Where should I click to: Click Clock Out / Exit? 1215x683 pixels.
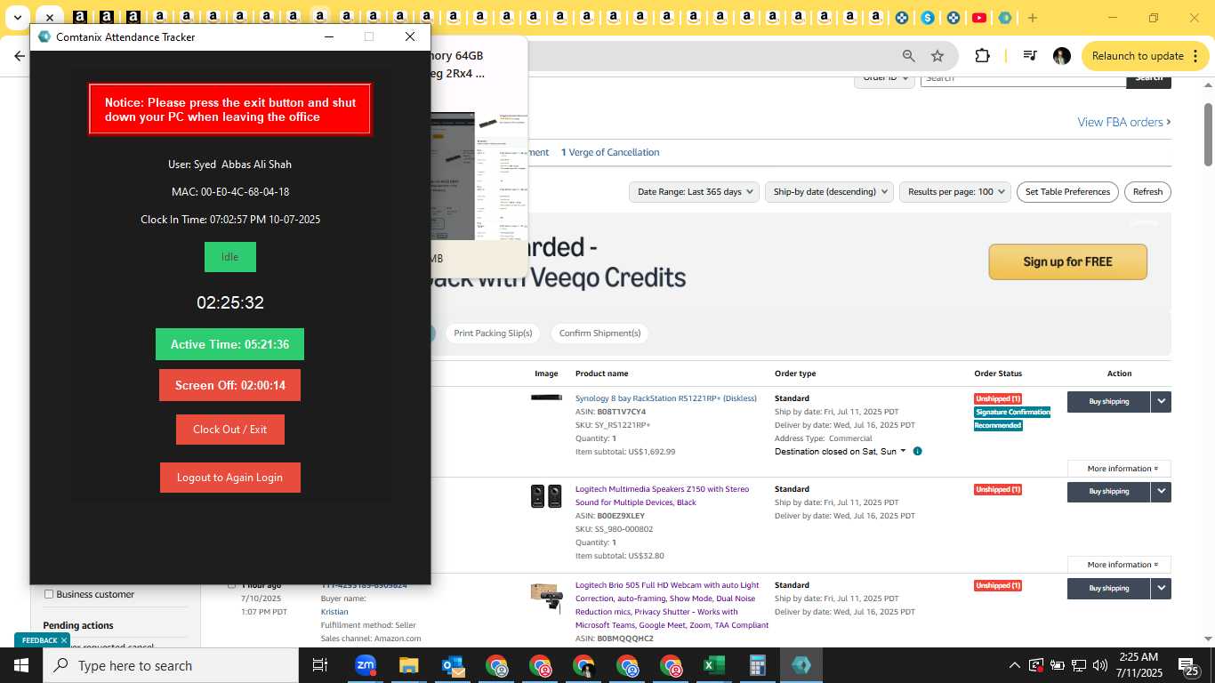coord(229,430)
